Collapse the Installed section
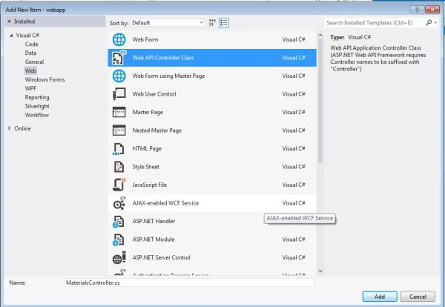This screenshot has height=307, width=445. [x=9, y=22]
